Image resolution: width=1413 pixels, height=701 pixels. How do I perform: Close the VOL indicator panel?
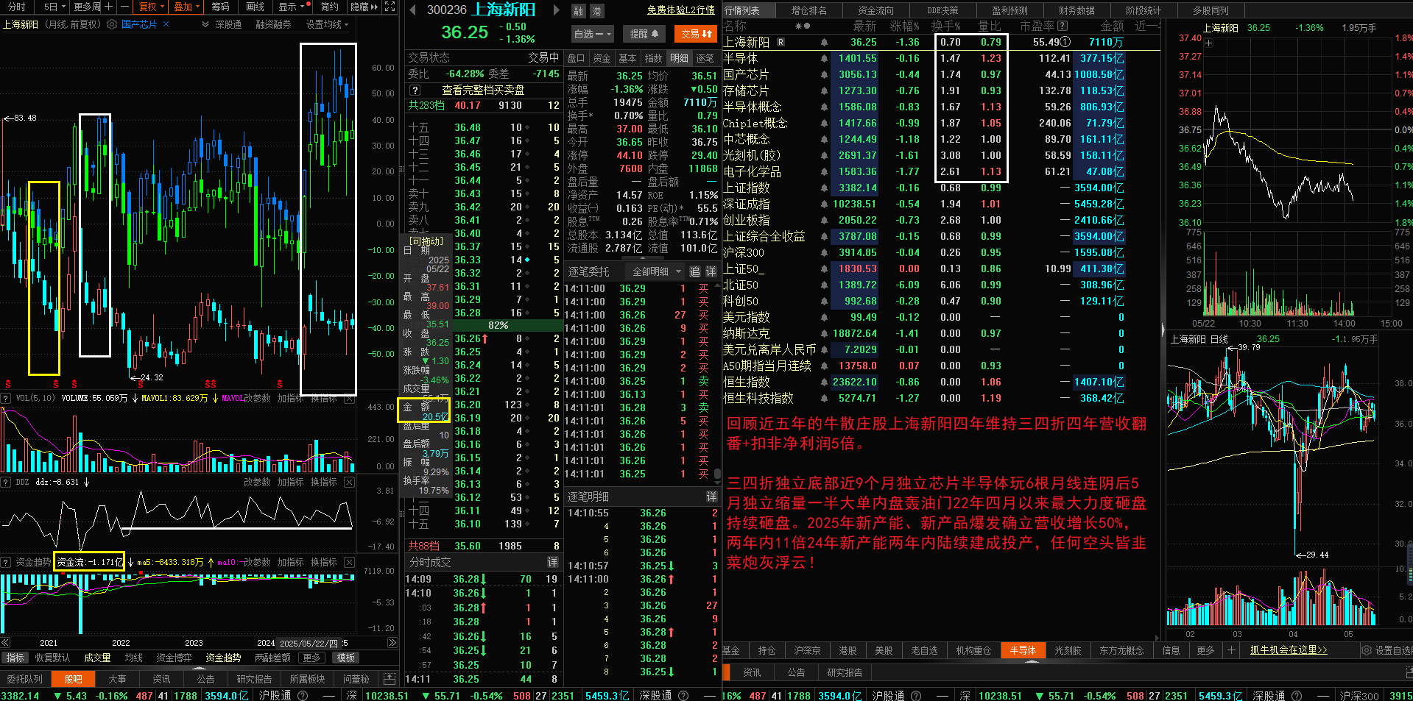tap(349, 398)
